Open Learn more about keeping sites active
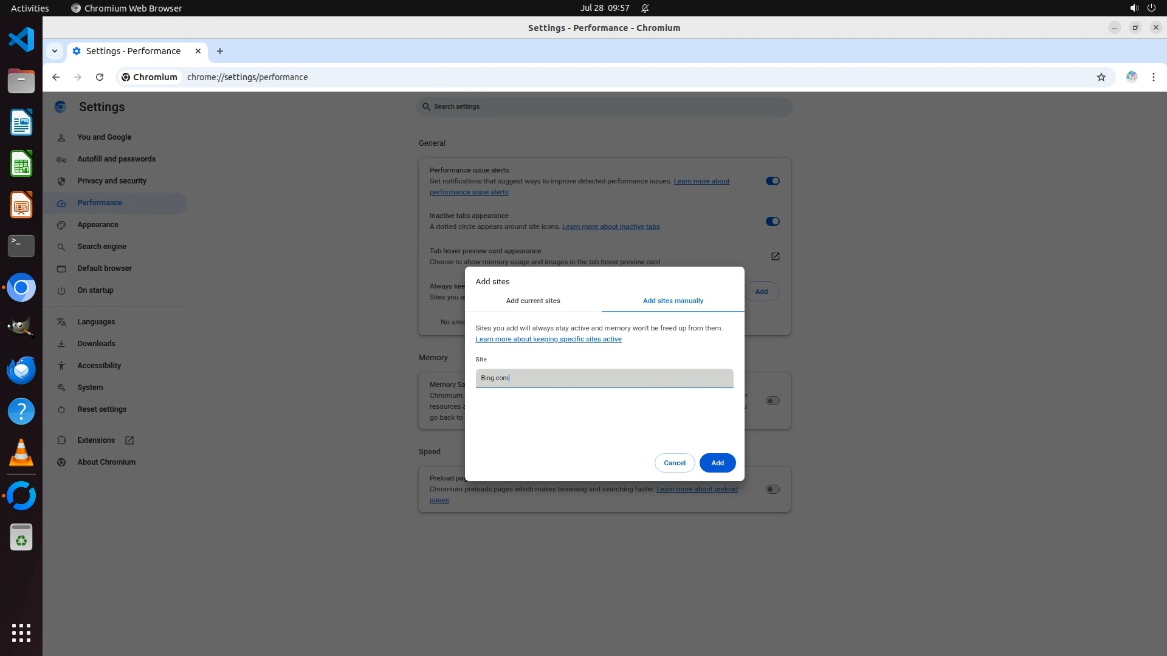Screen dimensions: 1167x656 coord(548,340)
